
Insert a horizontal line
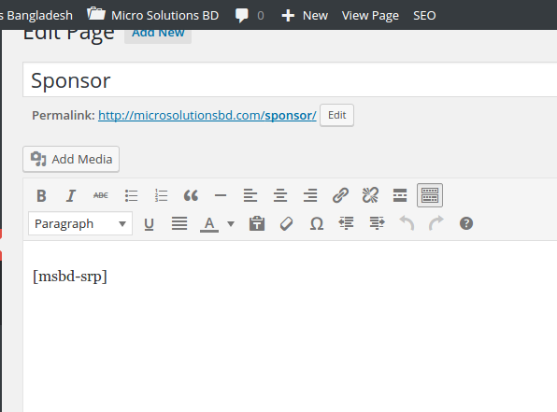coord(221,195)
